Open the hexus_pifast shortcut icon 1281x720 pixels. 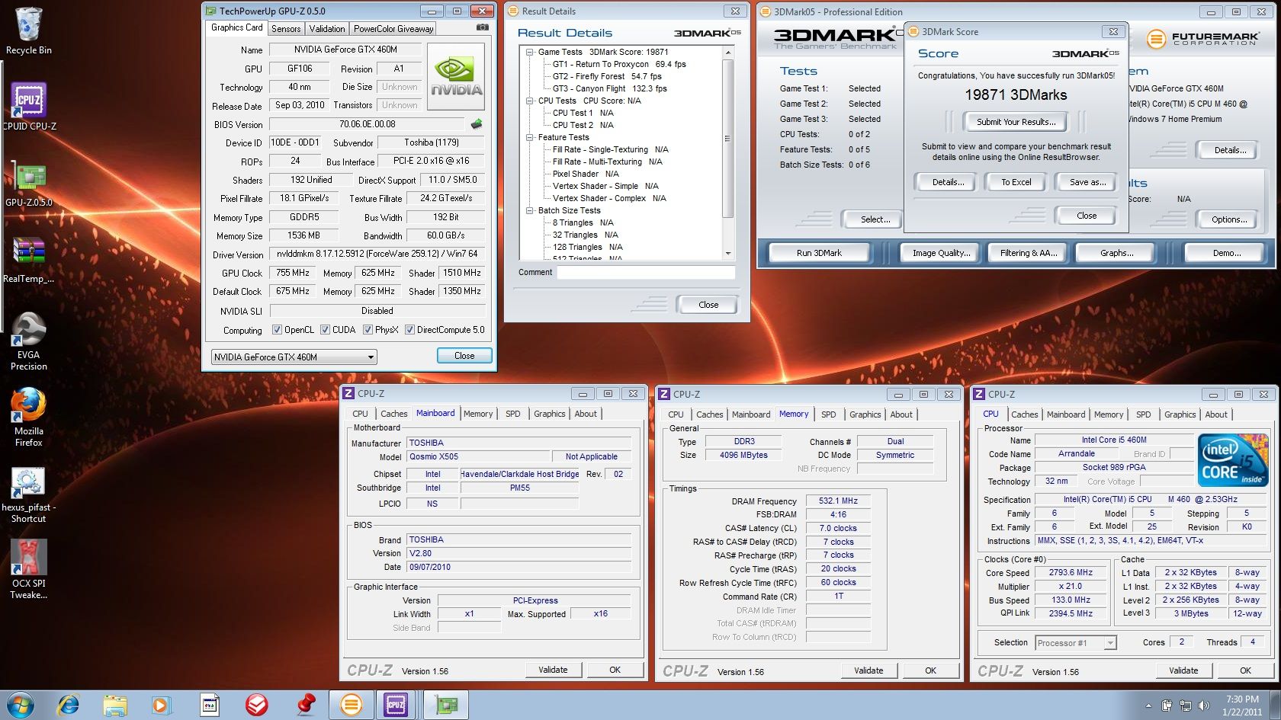point(29,495)
